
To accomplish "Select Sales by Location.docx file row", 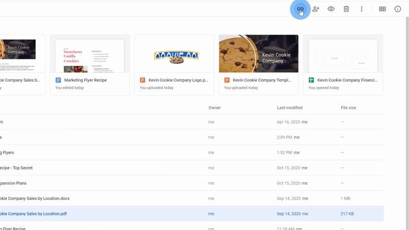I will pyautogui.click(x=192, y=199).
